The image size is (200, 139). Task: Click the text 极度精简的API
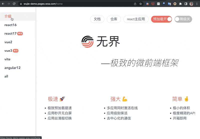coord(184,113)
